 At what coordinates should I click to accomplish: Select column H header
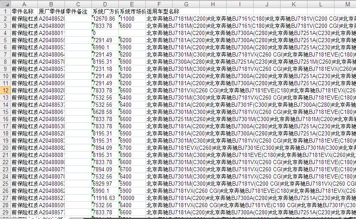(213, 4)
